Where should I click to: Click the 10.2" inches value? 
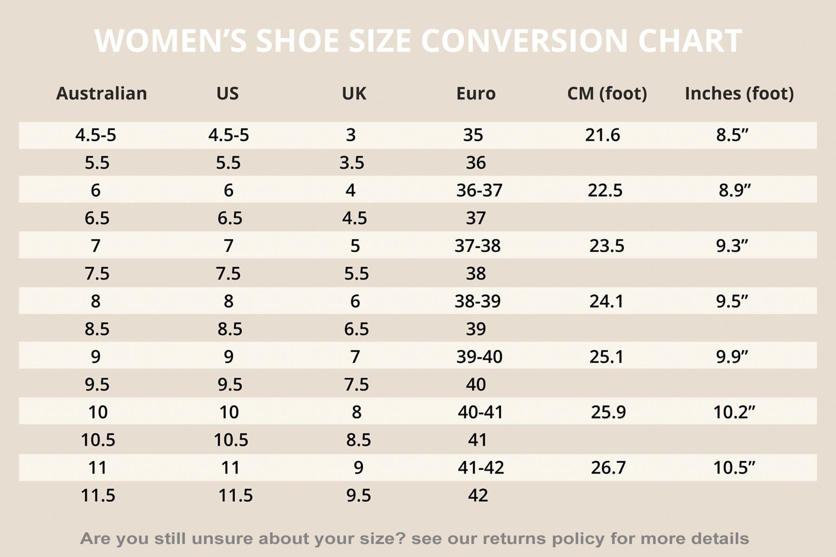point(734,412)
